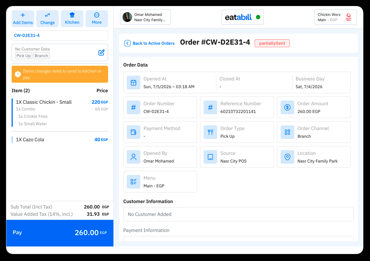The width and height of the screenshot is (370, 261).
Task: Click the Sub Total amount 260.00
Action: click(x=92, y=207)
